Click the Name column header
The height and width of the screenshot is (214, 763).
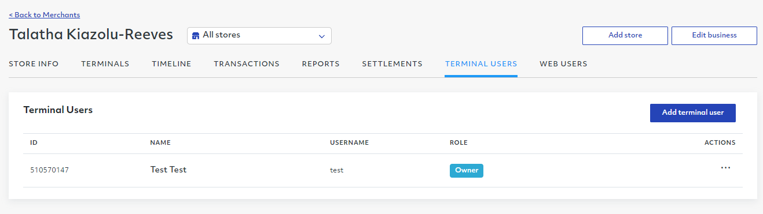pos(160,142)
